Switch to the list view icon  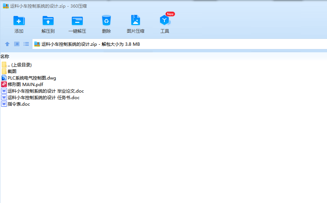[x=26, y=44]
